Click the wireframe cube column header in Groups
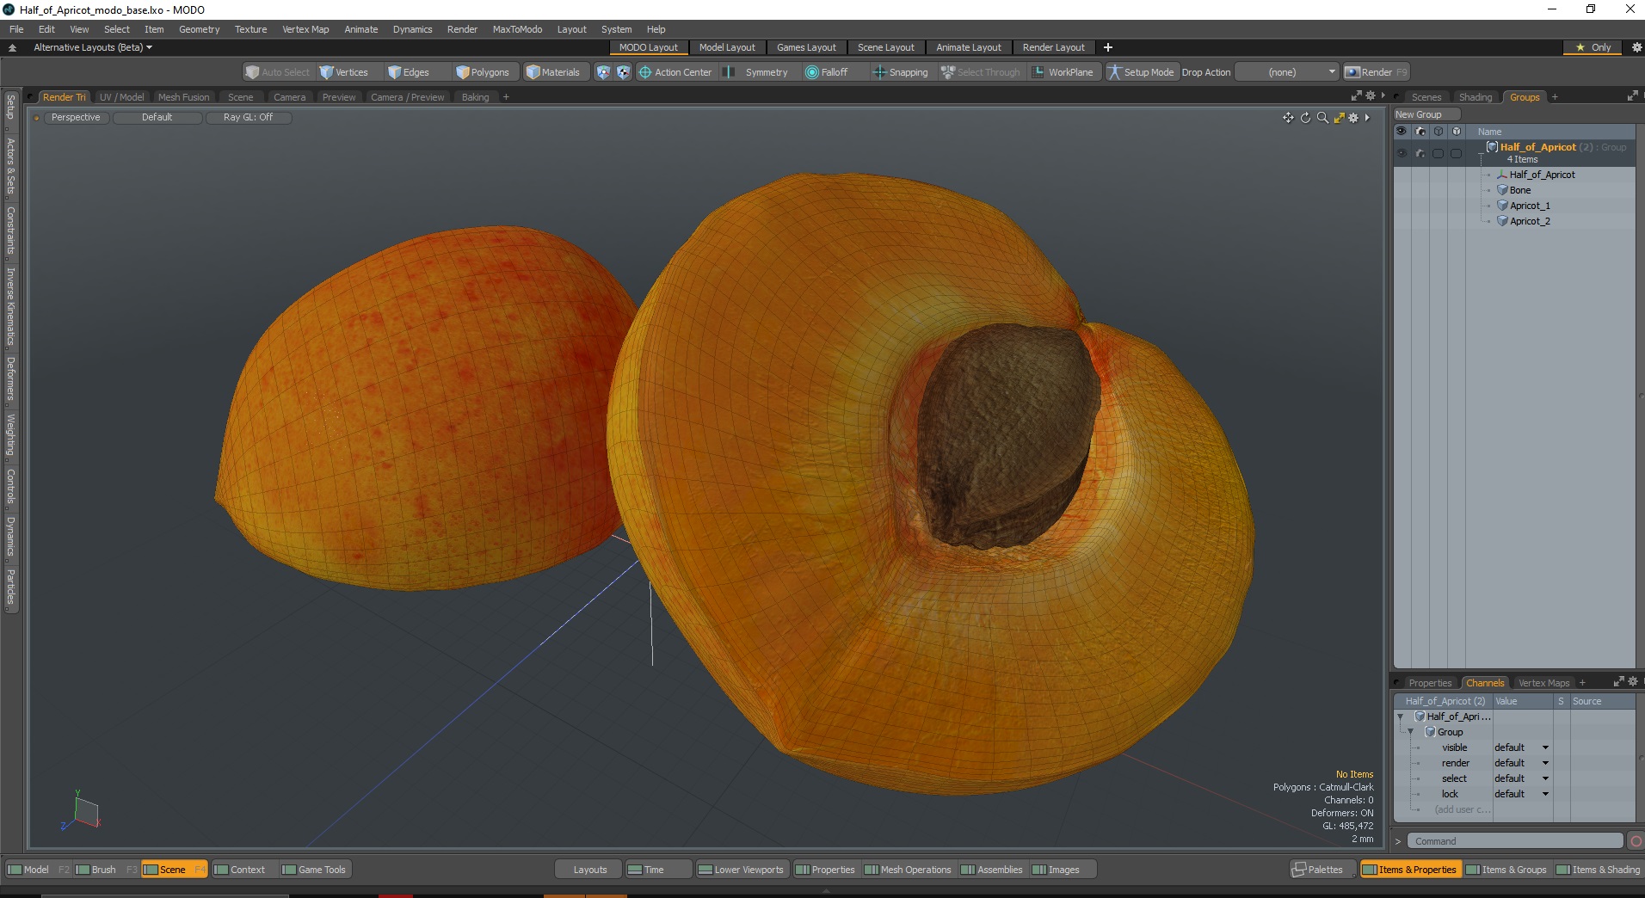The image size is (1645, 898). coord(1438,132)
